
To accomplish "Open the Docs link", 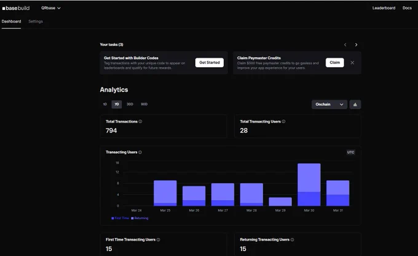I will (x=407, y=8).
